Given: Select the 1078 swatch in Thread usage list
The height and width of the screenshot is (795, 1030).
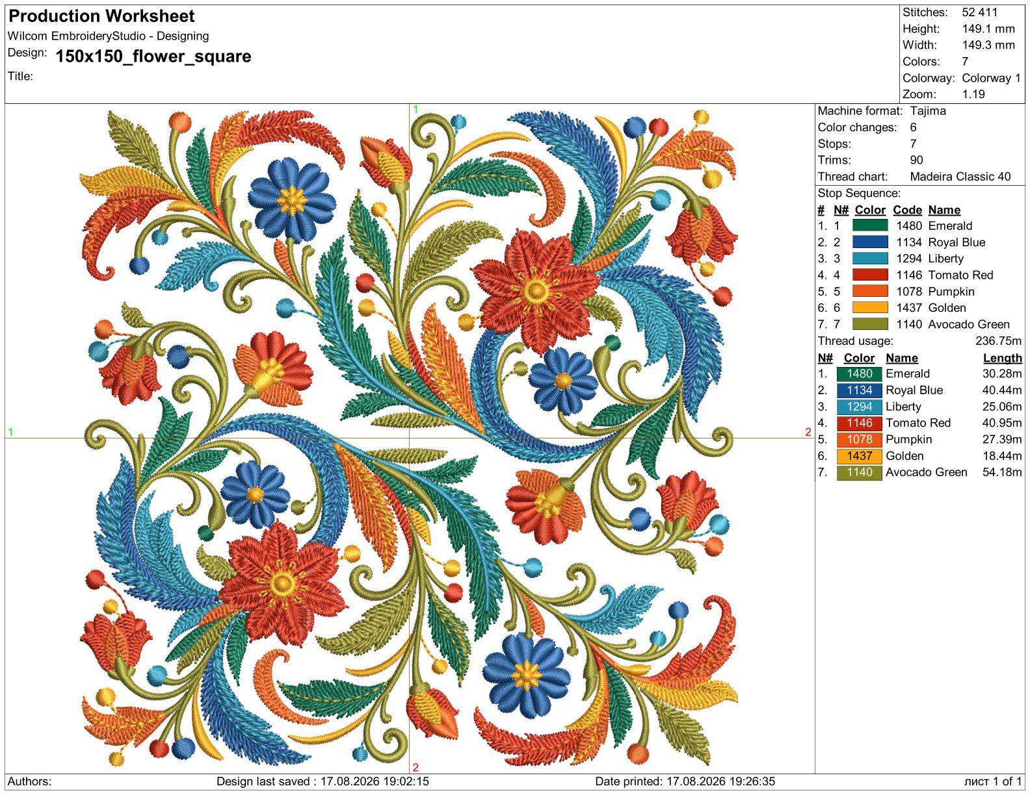Looking at the screenshot, I should point(859,439).
